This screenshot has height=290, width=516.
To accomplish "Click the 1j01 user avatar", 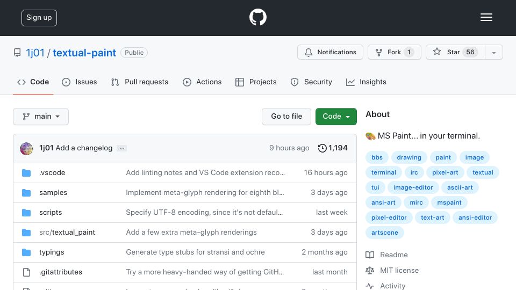I will pos(26,149).
